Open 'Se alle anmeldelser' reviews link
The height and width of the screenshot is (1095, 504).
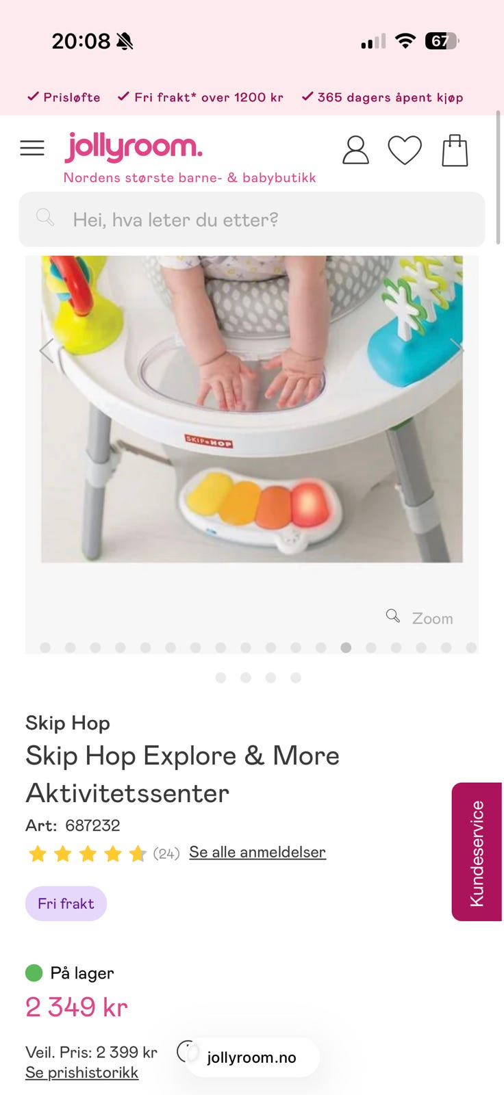click(x=257, y=852)
